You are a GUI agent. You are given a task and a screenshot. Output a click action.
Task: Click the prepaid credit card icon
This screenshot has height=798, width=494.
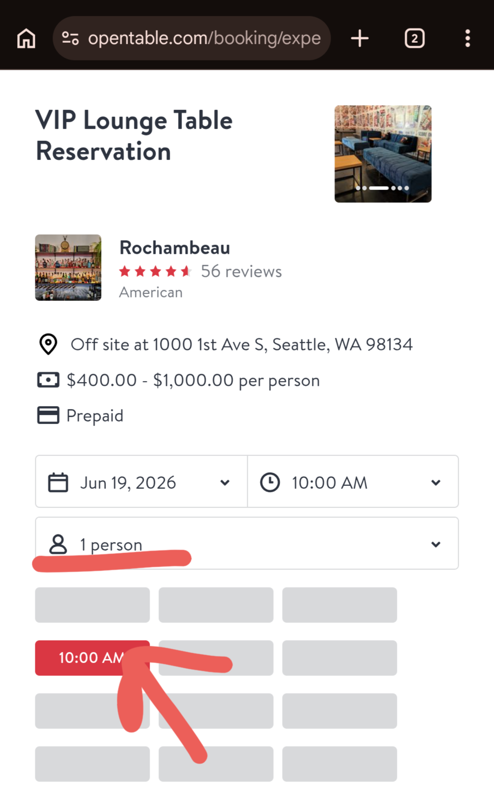point(48,415)
